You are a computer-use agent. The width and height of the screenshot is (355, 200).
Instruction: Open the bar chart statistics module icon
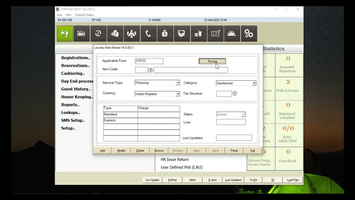(115, 34)
